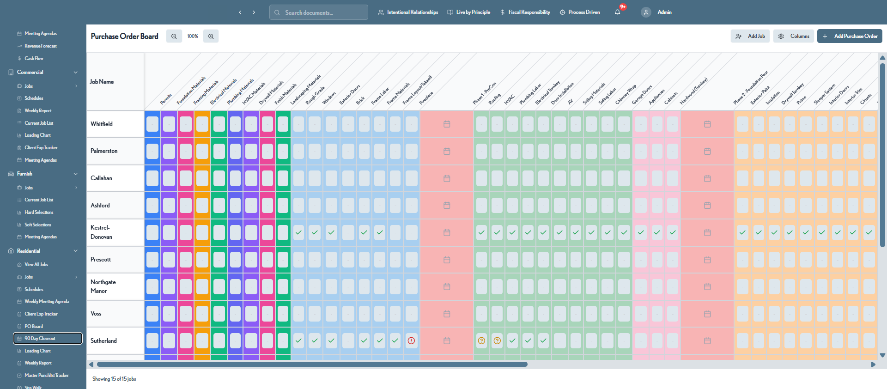Toggle Whitfield's Permits box

tap(152, 124)
